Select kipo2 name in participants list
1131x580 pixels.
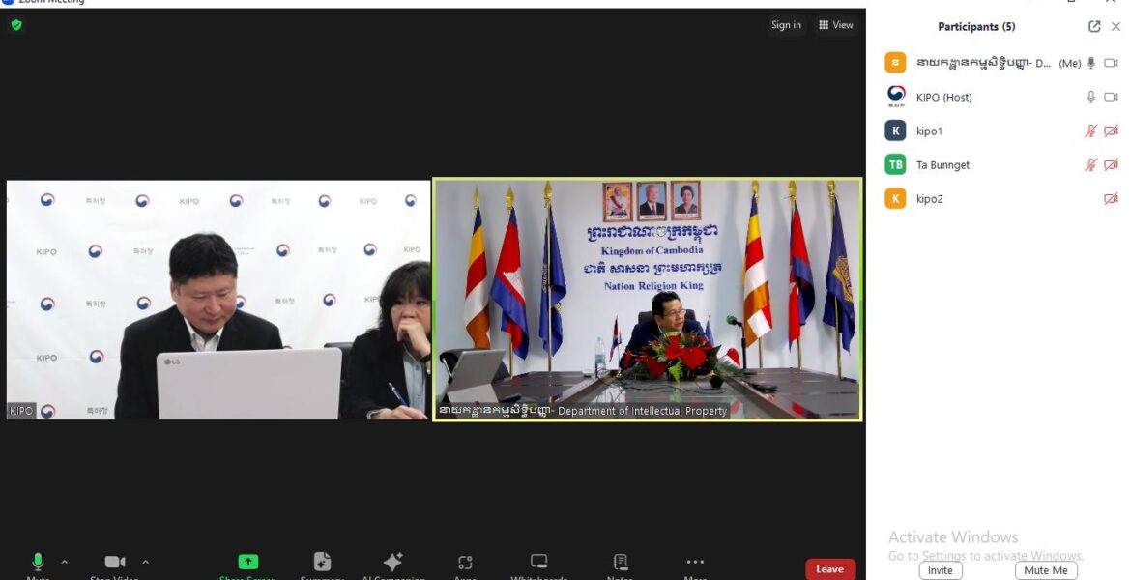[x=930, y=199]
